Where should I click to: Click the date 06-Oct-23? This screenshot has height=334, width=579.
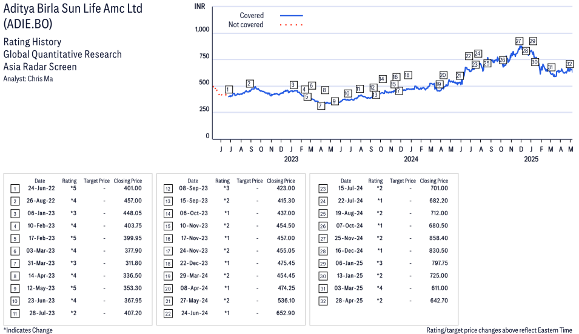[x=194, y=213]
